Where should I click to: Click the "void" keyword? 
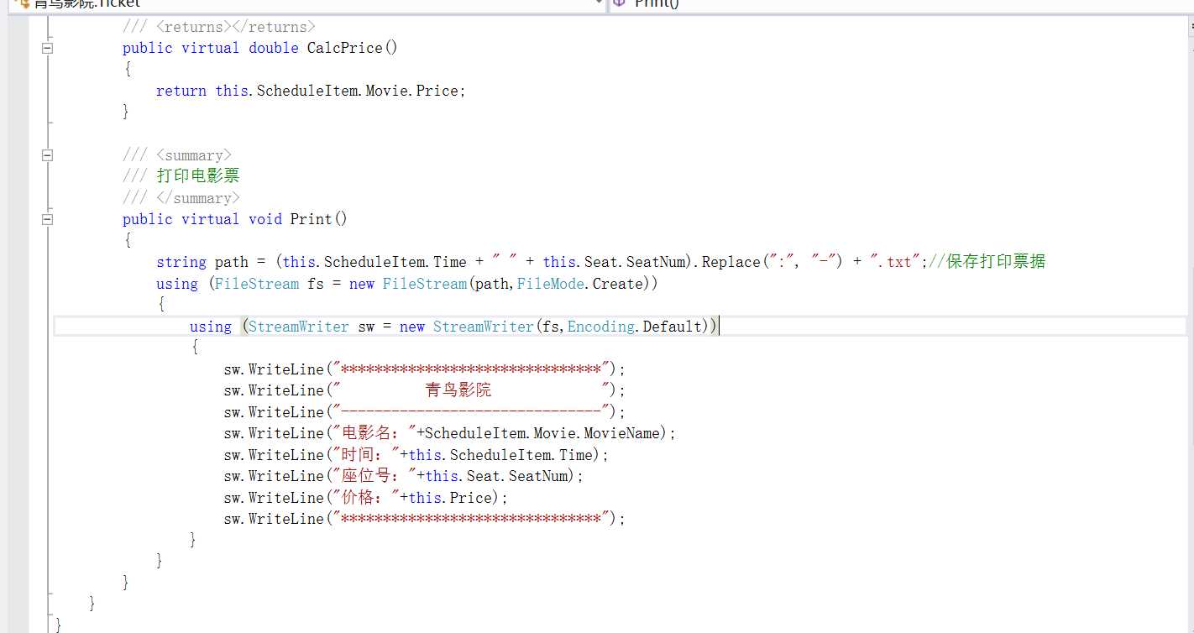coord(265,219)
